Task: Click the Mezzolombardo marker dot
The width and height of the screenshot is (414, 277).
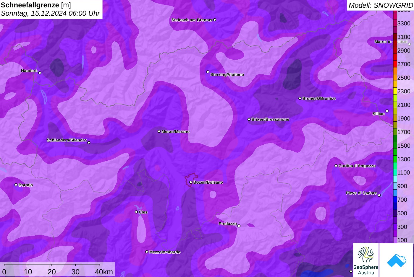Action: click(147, 252)
